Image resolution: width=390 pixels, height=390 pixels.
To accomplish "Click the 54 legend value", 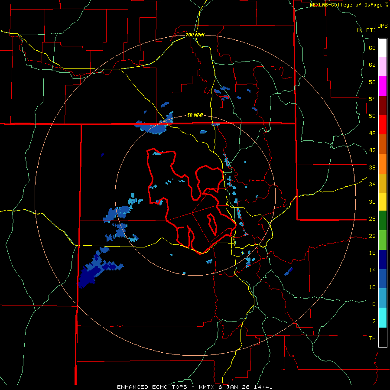I will click(x=372, y=99).
